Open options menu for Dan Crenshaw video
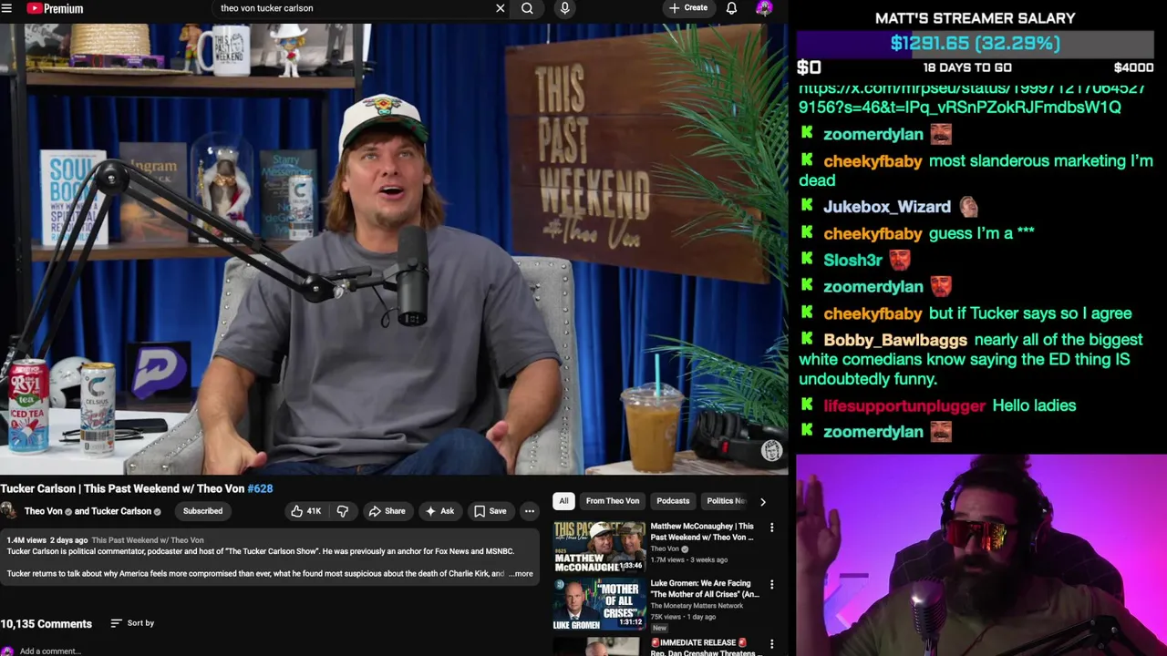 771,644
